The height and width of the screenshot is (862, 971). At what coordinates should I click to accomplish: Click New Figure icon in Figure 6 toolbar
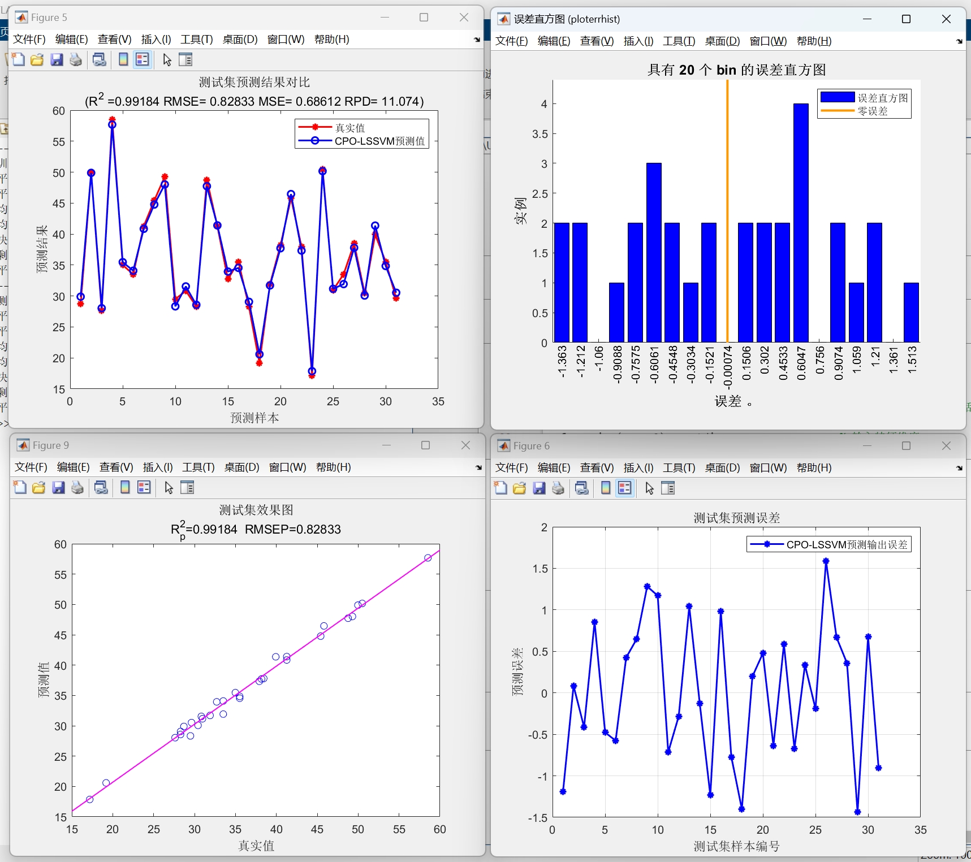(x=500, y=488)
